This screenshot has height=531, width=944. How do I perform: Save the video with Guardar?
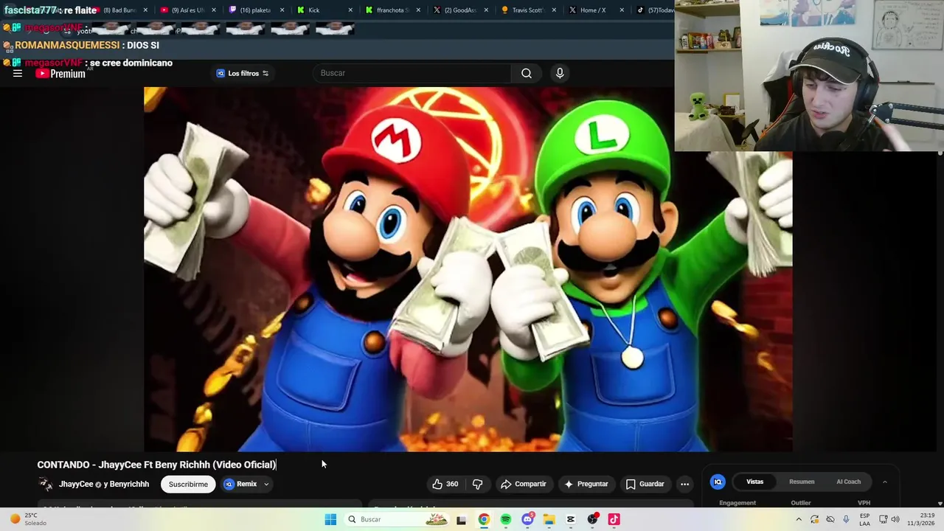(645, 484)
